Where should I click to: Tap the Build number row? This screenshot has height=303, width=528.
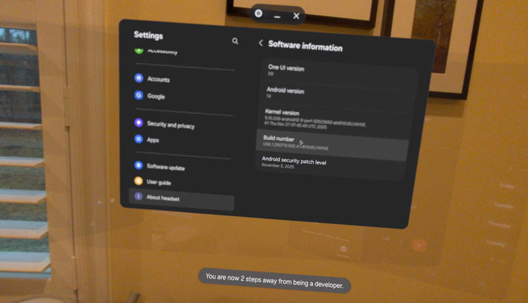click(332, 144)
